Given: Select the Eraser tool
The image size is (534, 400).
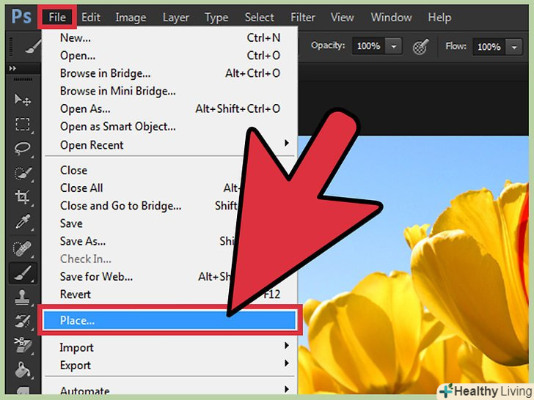Looking at the screenshot, I should pyautogui.click(x=23, y=345).
